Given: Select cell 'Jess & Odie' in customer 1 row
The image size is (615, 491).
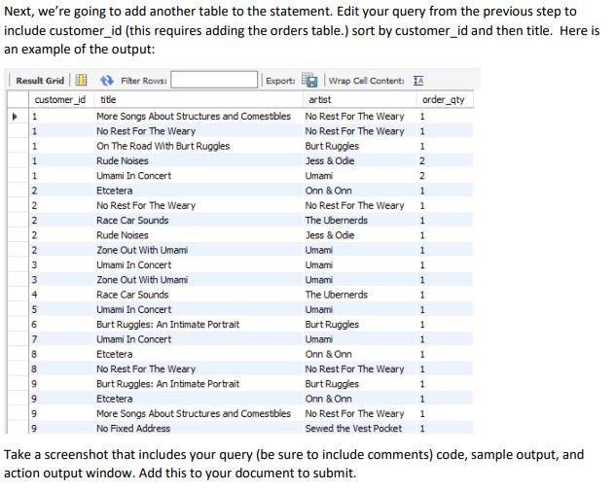Looking at the screenshot, I should pos(330,161).
